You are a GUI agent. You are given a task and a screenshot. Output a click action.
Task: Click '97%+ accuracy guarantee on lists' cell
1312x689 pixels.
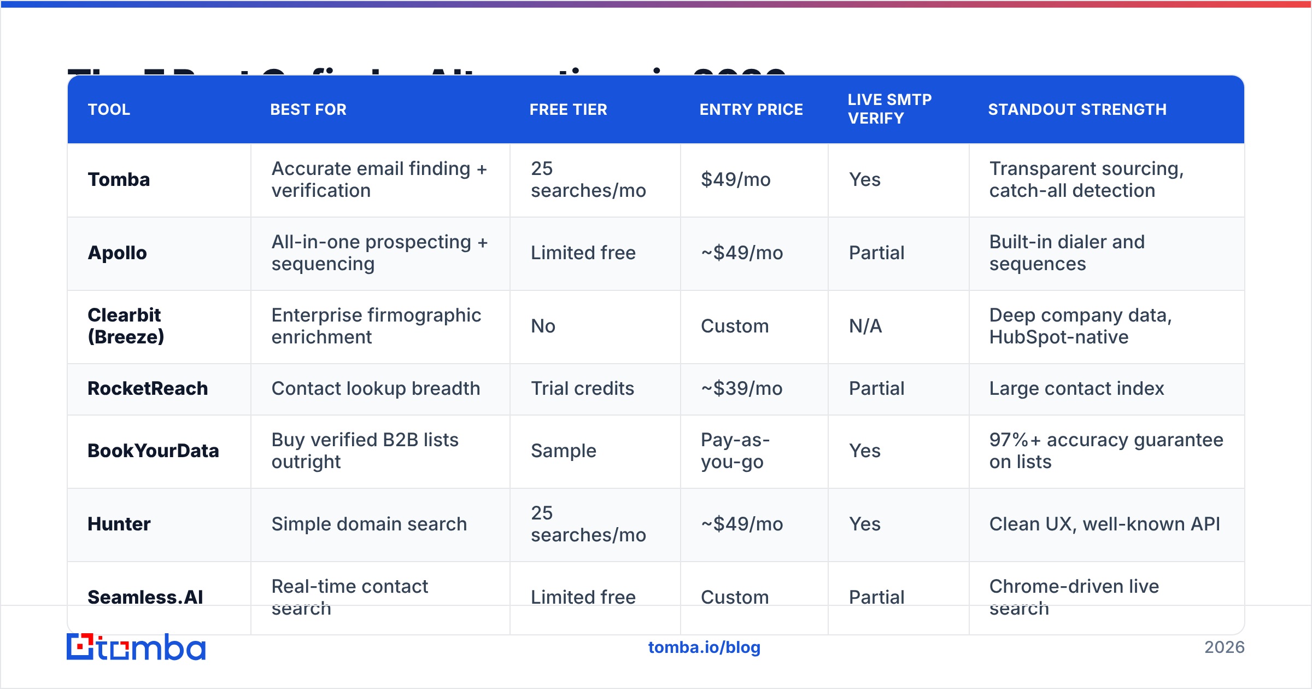click(x=1106, y=451)
